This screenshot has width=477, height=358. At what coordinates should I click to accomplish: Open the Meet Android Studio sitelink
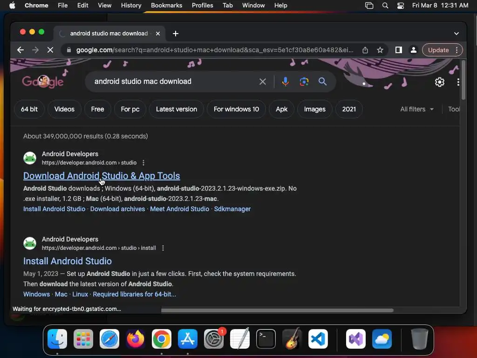click(x=179, y=209)
